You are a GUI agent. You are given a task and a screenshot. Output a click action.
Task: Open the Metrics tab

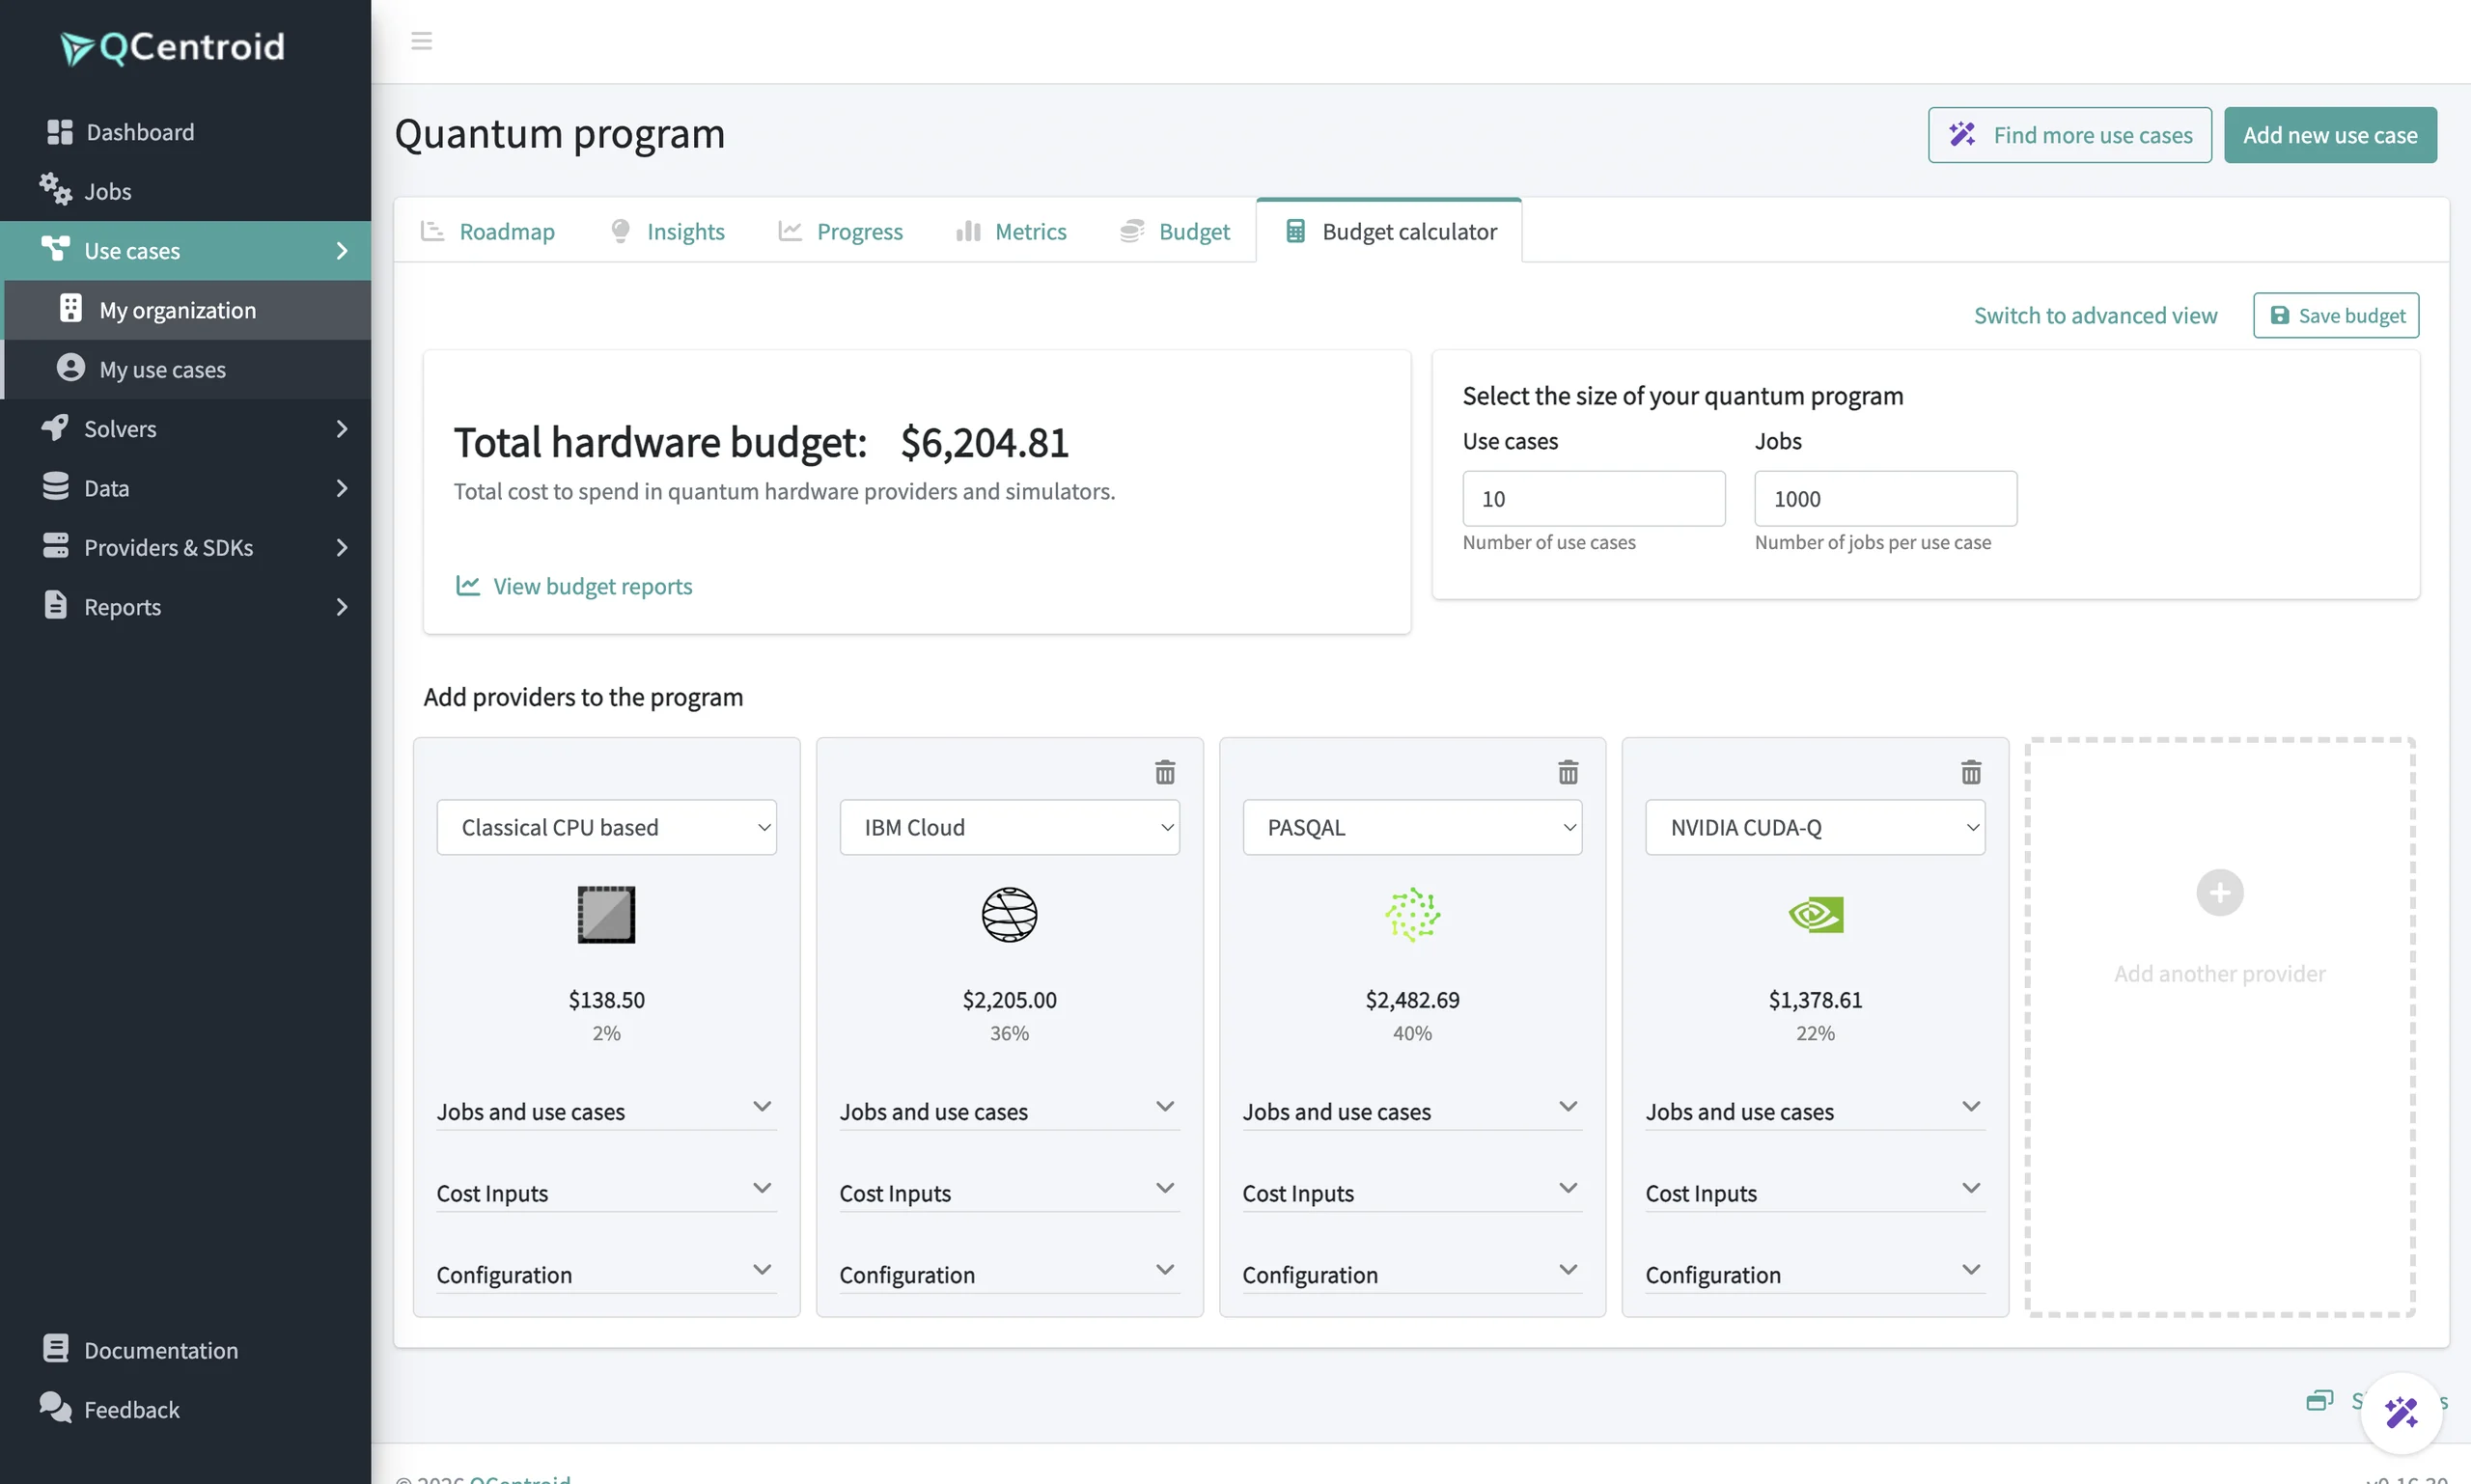coord(1011,231)
